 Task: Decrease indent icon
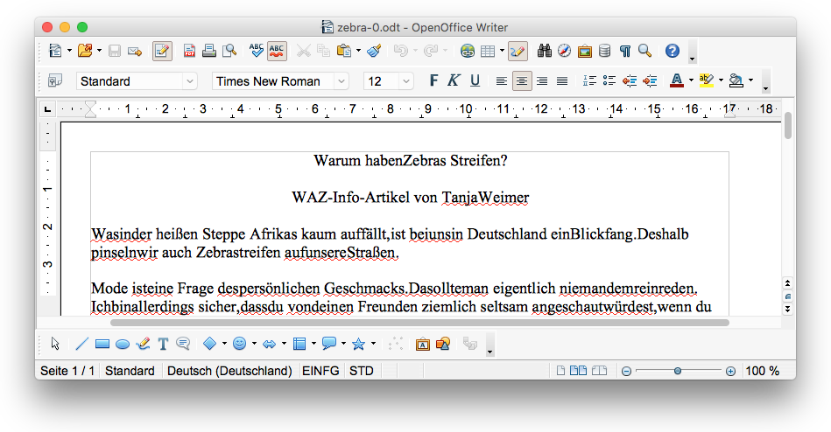[630, 80]
